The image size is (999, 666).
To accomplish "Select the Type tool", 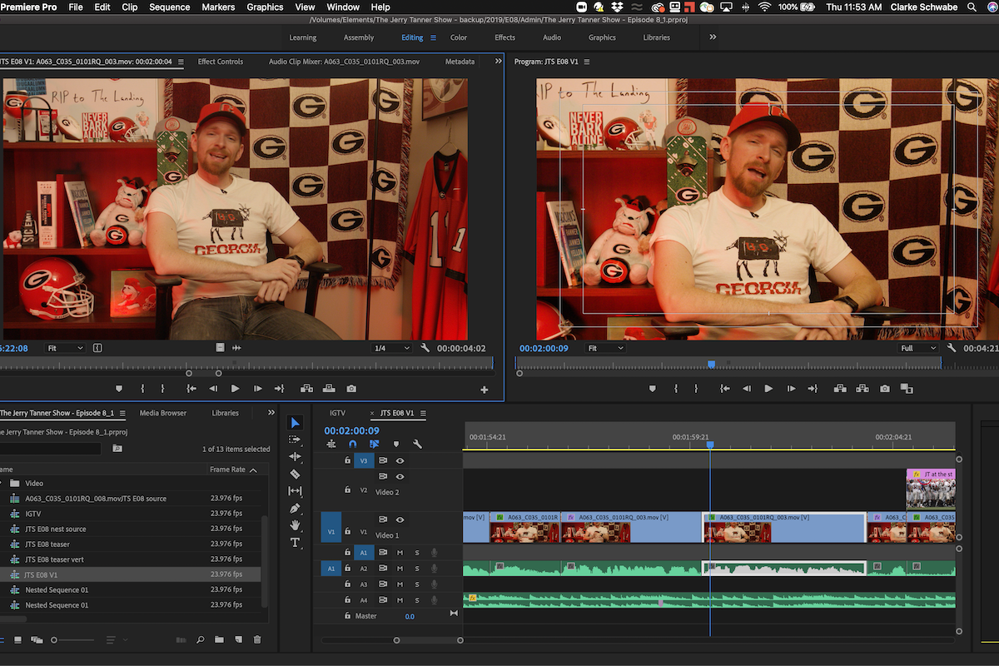I will 295,542.
